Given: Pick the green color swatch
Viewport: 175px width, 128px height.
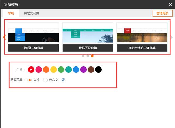Looking at the screenshot, I should coord(61,70).
